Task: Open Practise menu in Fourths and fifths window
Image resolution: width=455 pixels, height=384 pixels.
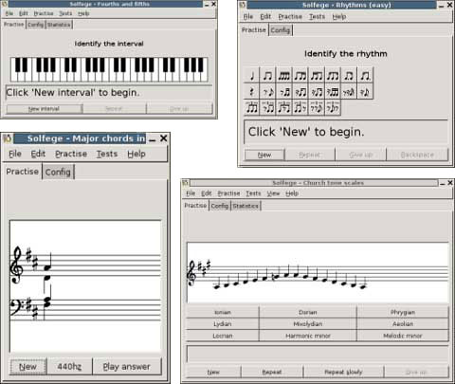Action: coord(44,13)
